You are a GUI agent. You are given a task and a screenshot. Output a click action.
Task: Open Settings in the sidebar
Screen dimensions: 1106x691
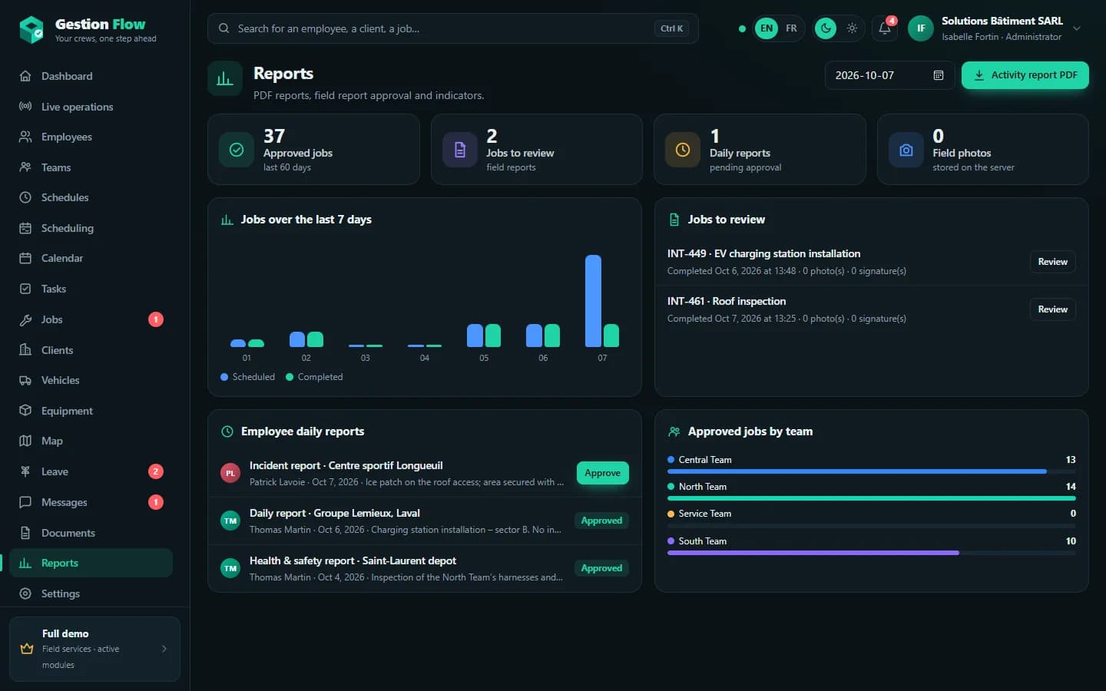pos(91,593)
